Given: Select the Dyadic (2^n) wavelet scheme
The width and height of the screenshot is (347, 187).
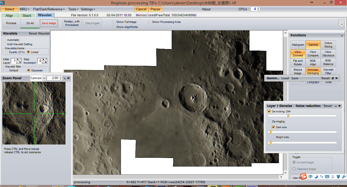Looking at the screenshot, I should pyautogui.click(x=7, y=52).
